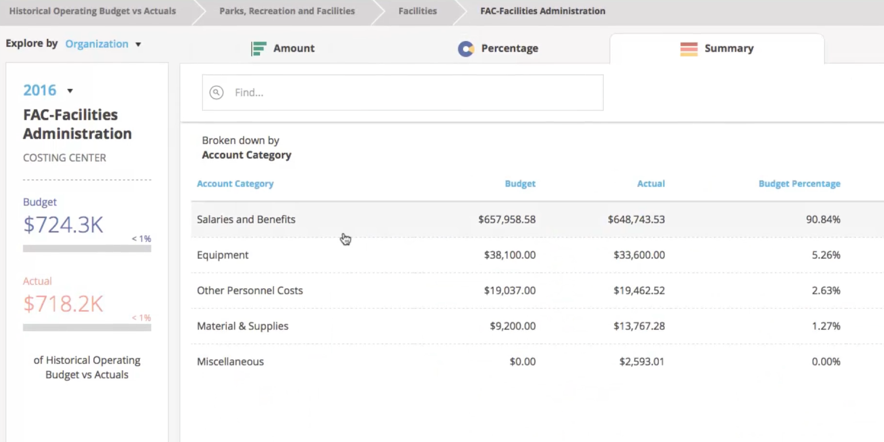The image size is (884, 442).
Task: Go to Historical Operating Budget vs Actuals breadcrumb
Action: click(92, 11)
